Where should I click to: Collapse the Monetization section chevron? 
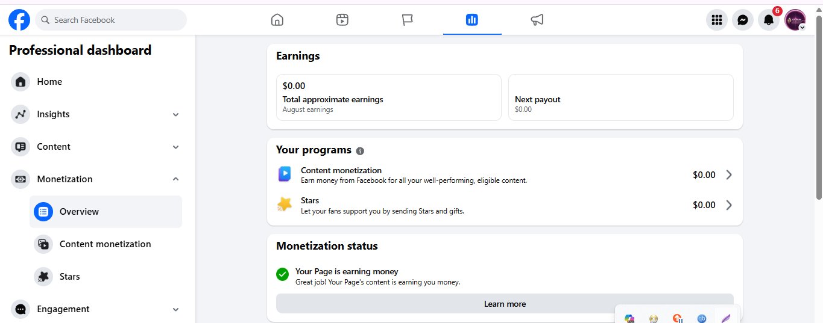tap(175, 179)
